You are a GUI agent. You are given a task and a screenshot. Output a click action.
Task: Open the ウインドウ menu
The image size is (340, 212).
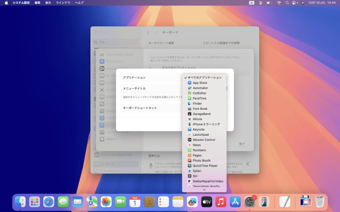pos(63,3)
